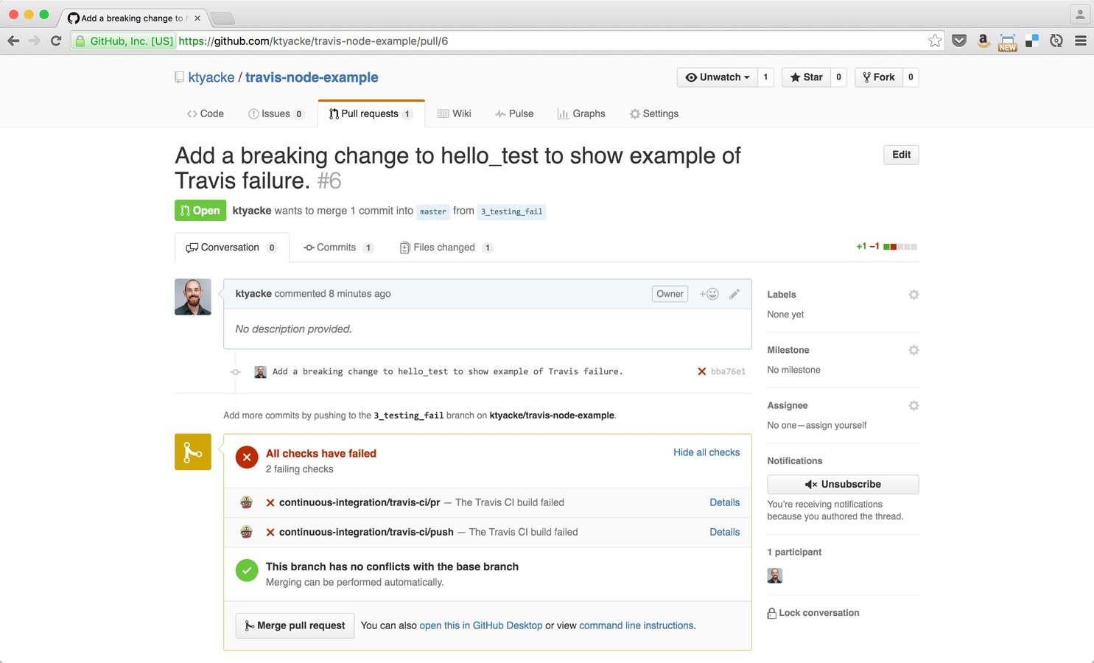The width and height of the screenshot is (1094, 663).
Task: Click the 8 minutes ago timestamp
Action: 360,293
